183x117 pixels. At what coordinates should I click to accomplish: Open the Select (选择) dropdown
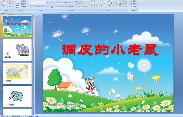click(x=134, y=6)
